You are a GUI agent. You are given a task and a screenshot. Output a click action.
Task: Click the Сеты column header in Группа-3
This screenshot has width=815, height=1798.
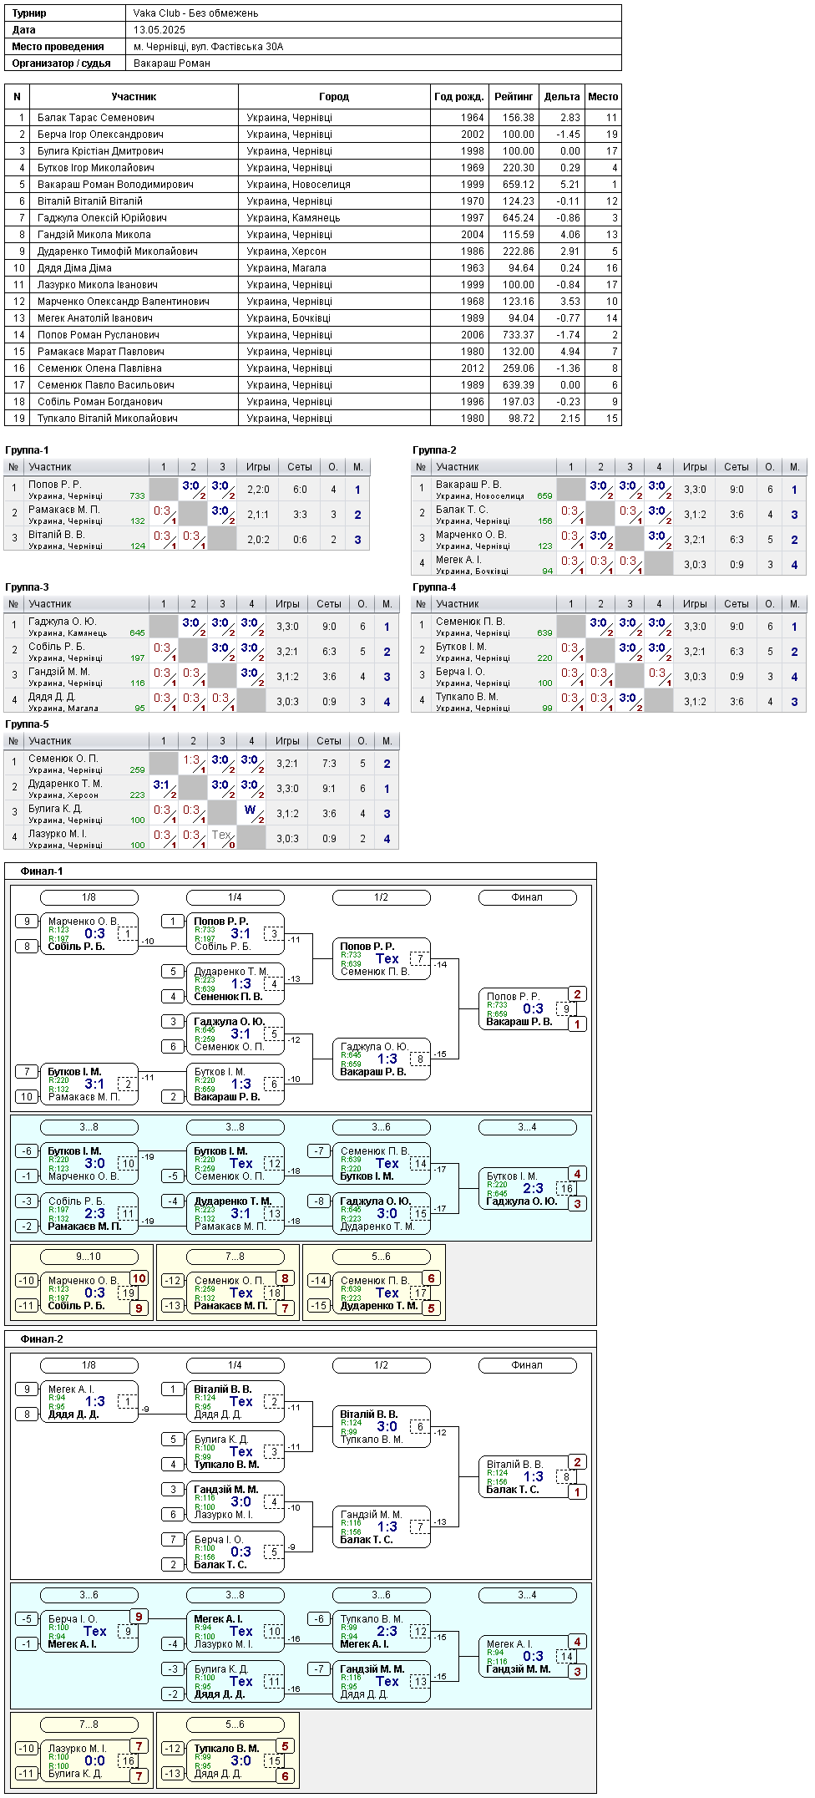tap(329, 604)
